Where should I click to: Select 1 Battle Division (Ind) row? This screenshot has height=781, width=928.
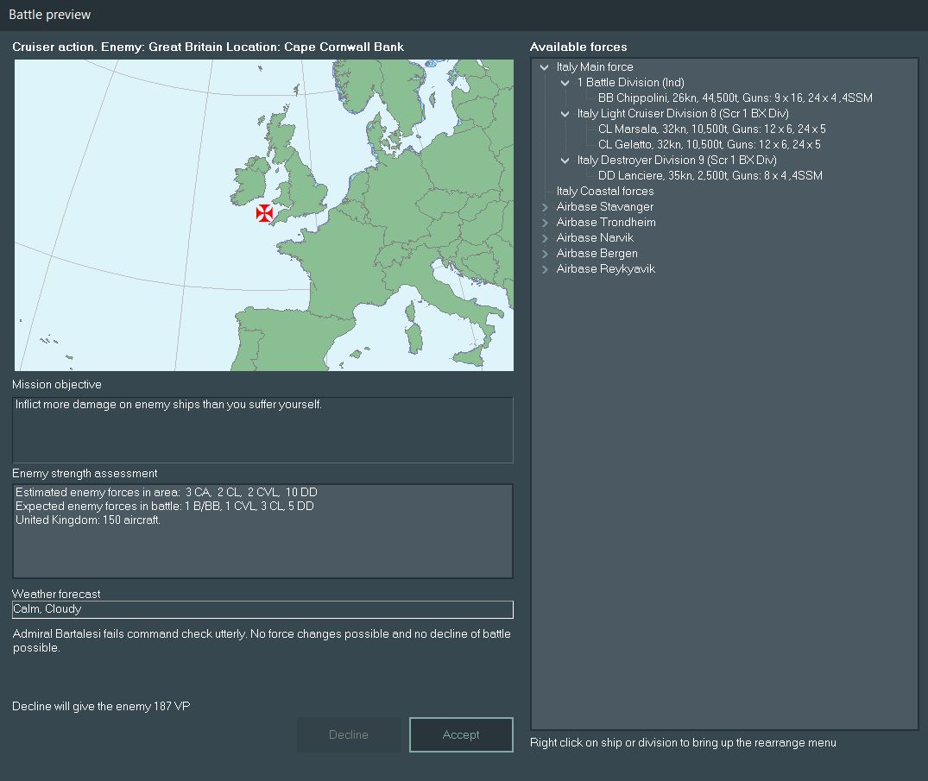click(x=631, y=82)
